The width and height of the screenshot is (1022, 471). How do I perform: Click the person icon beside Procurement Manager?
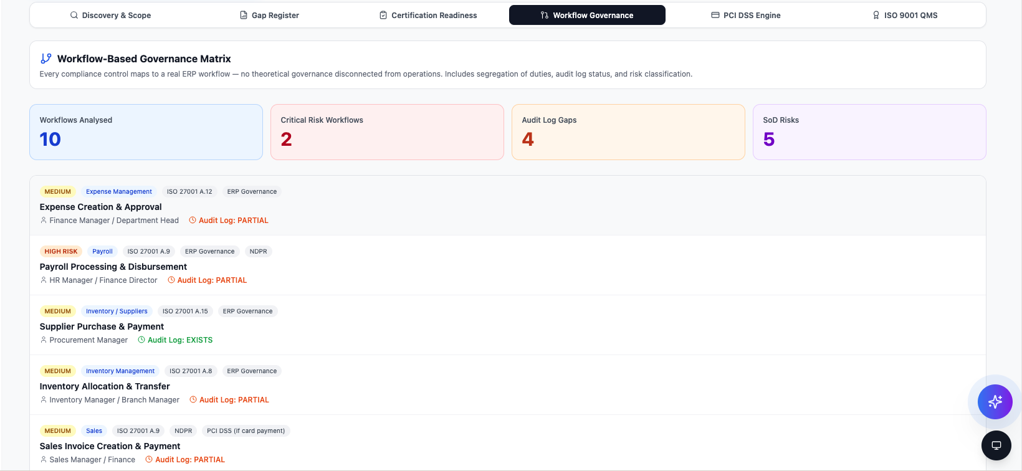pos(44,340)
